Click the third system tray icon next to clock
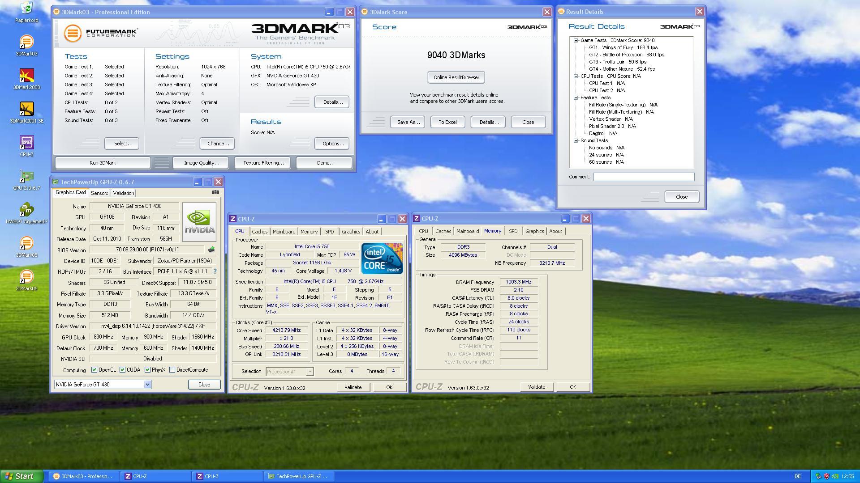Viewport: 860px width, 483px height. [x=835, y=476]
